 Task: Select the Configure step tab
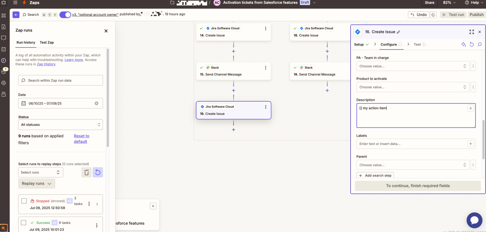(x=391, y=45)
